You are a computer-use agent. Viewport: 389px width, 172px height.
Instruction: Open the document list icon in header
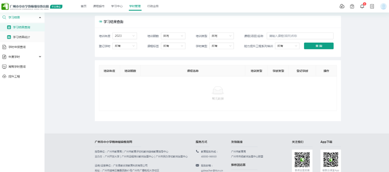tap(372, 7)
